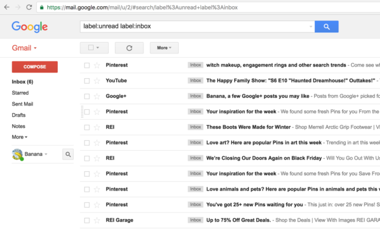The height and width of the screenshot is (229, 380).
Task: Expand More labels in sidebar
Action: point(20,137)
